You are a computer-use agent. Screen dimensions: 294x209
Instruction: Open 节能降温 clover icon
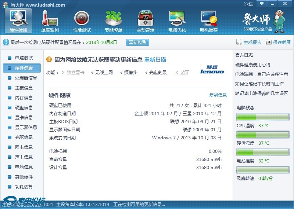pyautogui.click(x=113, y=18)
